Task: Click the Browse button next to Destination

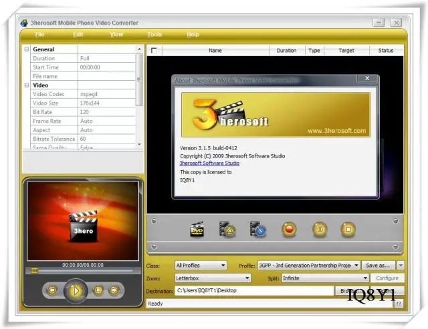Action: point(351,291)
